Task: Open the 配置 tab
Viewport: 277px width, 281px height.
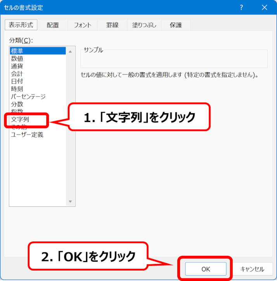Action: tap(53, 25)
